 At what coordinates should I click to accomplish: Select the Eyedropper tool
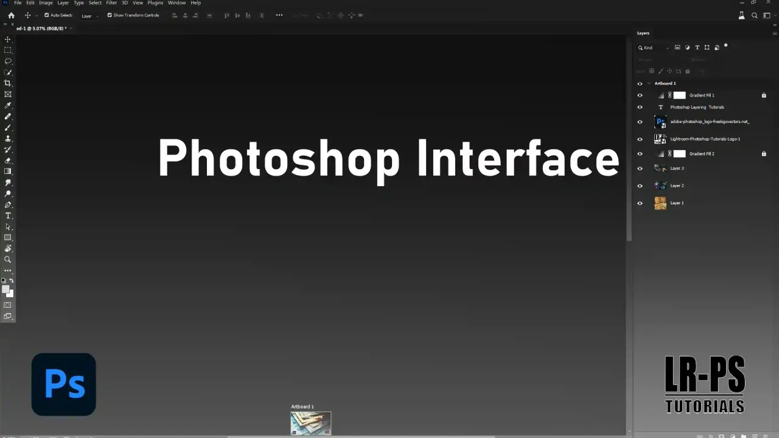[8, 105]
